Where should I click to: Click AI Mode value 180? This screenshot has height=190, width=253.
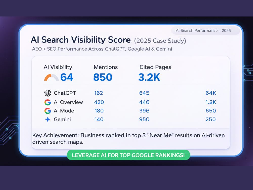[99, 111]
